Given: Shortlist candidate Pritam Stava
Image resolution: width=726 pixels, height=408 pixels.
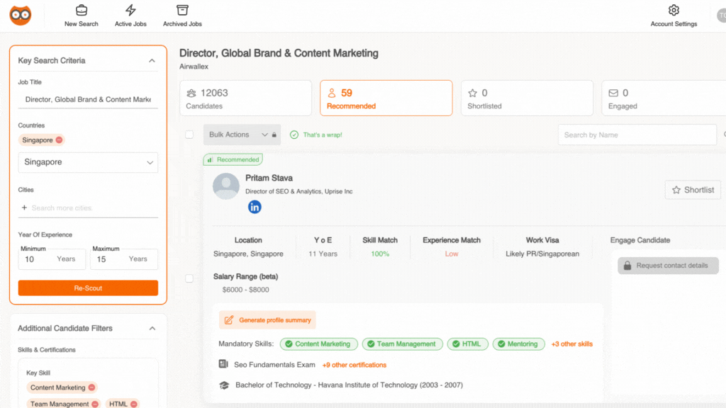Looking at the screenshot, I should (x=693, y=190).
